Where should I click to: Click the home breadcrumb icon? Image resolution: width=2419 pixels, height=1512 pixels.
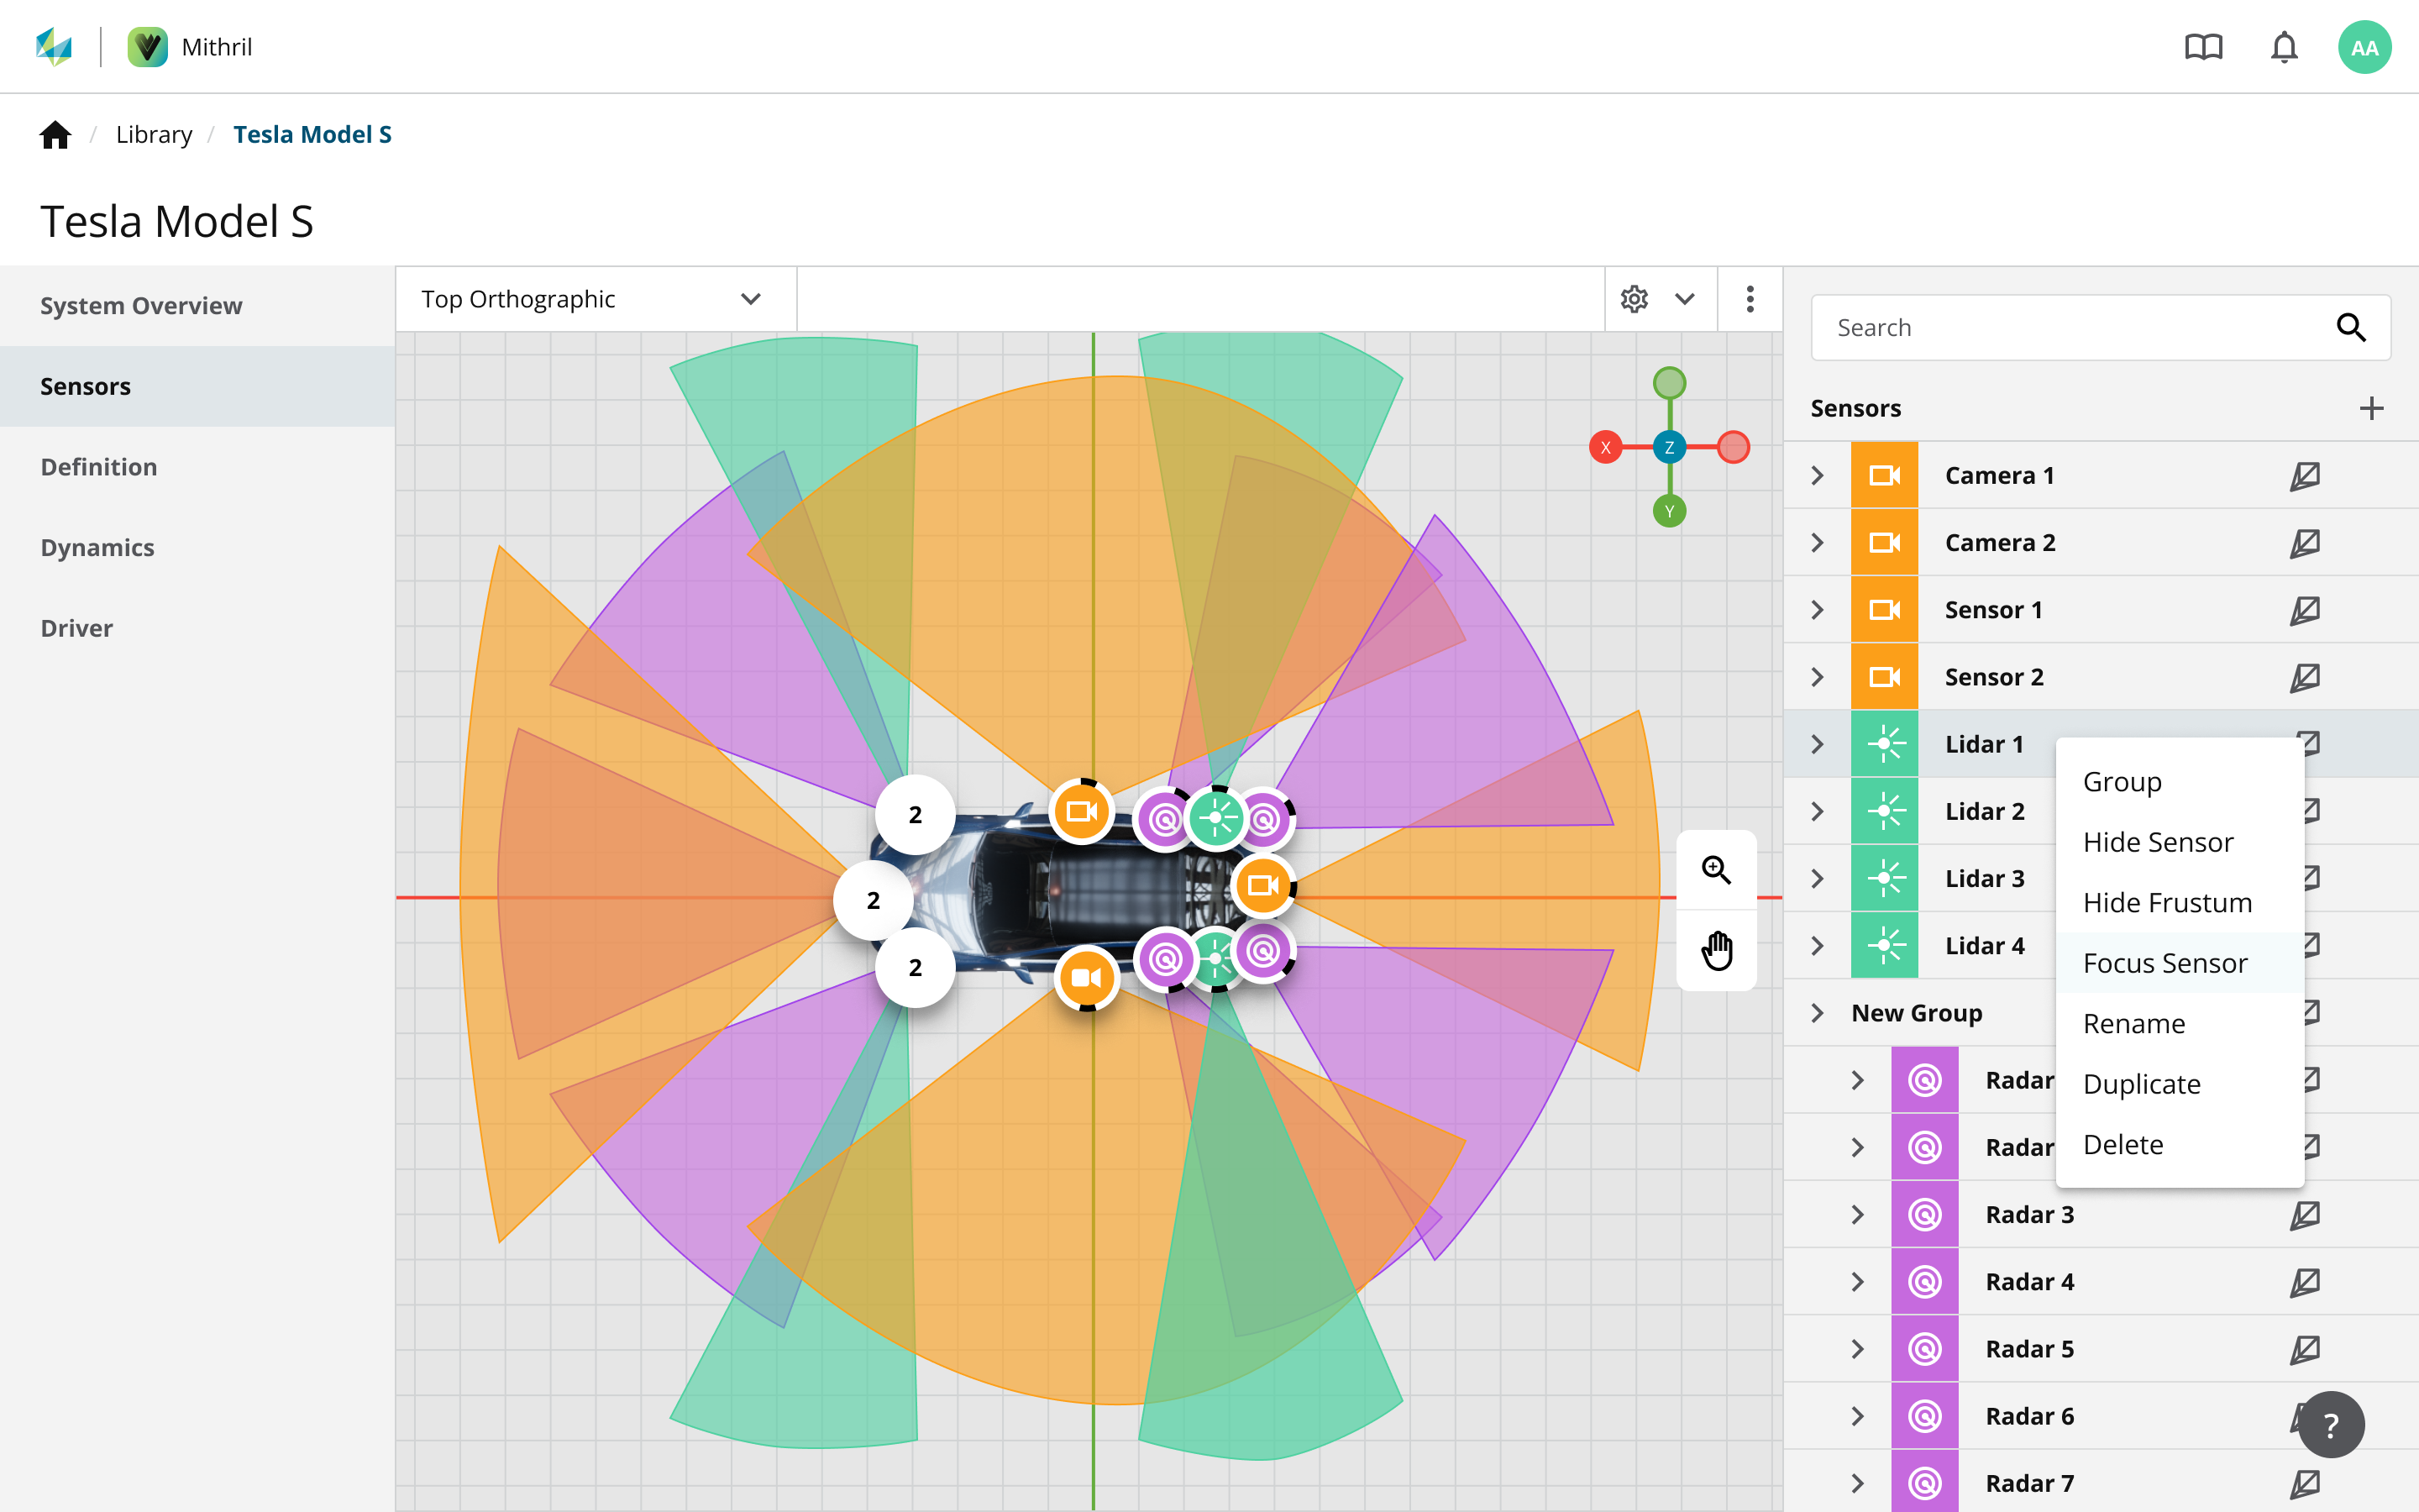click(x=56, y=134)
